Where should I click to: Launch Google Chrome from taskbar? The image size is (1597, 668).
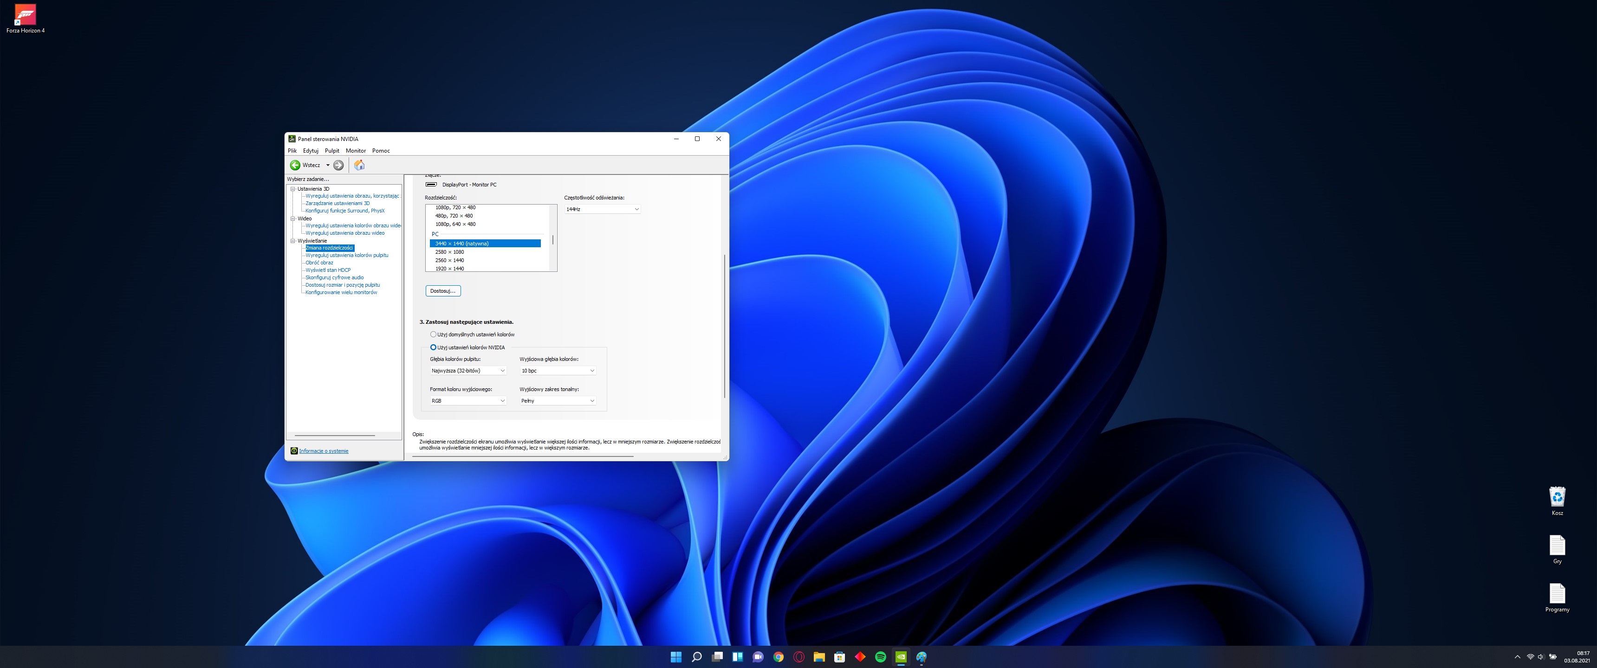click(778, 657)
